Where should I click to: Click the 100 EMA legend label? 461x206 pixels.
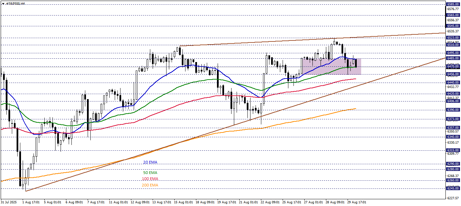[x=150, y=179]
